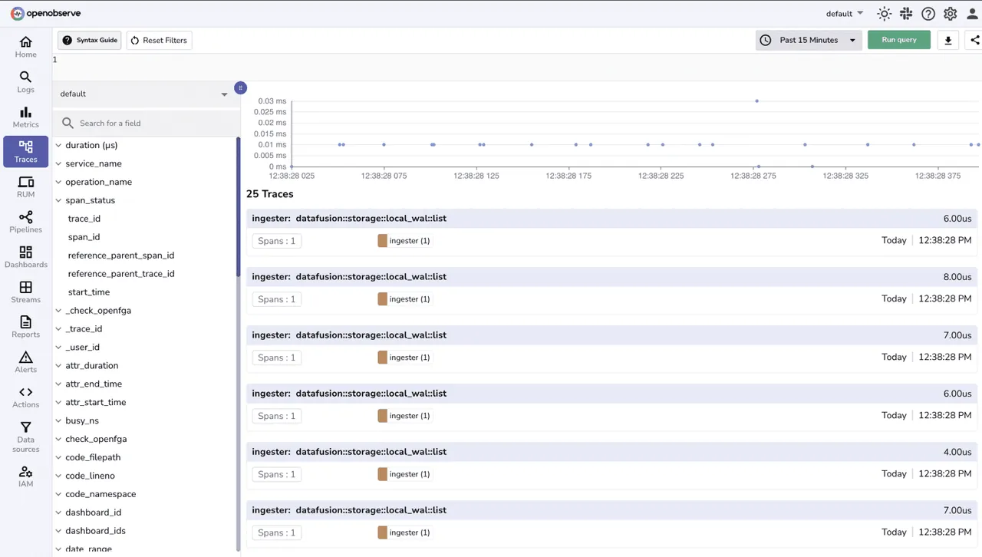Screen dimensions: 982x557
Task: Click the Slack community icon
Action: [x=906, y=14]
